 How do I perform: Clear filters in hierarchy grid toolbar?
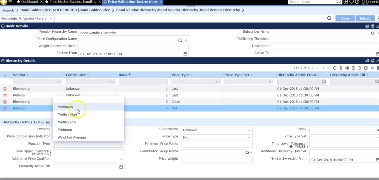[x=341, y=68]
